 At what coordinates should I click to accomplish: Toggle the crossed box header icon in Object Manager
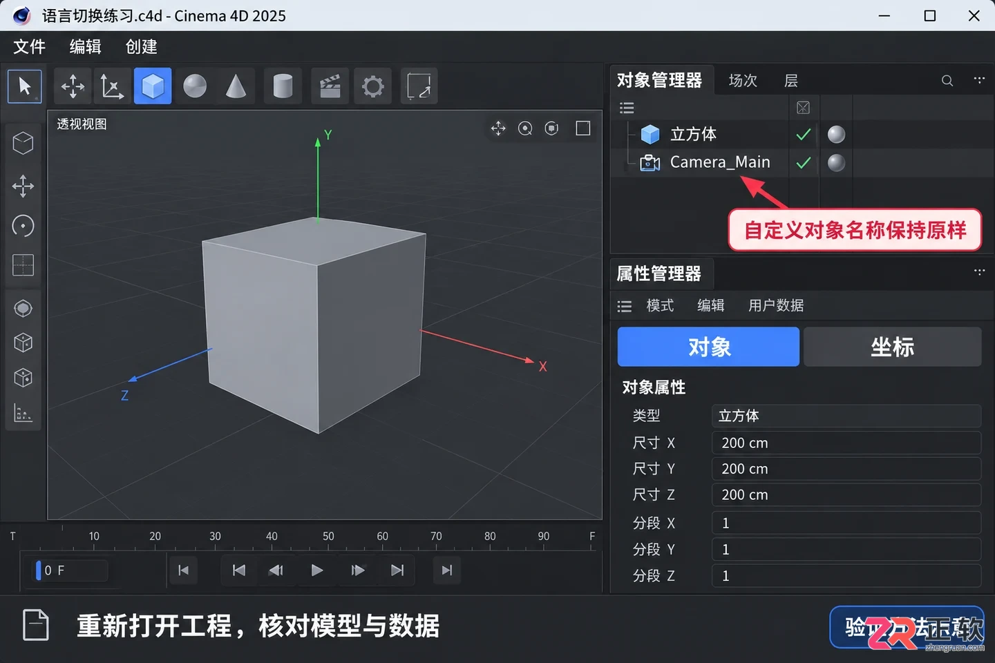(x=803, y=108)
